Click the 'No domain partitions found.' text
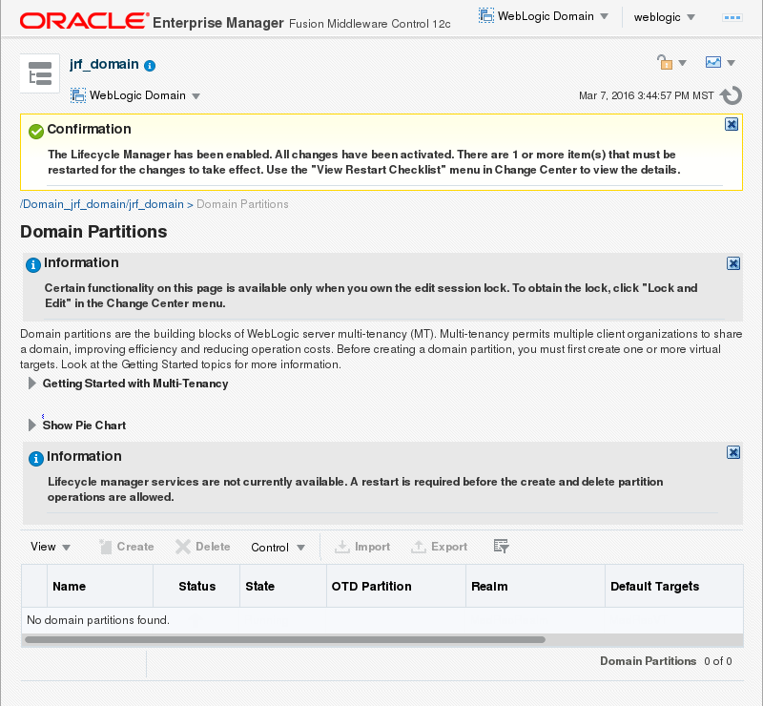The height and width of the screenshot is (706, 763). point(98,620)
